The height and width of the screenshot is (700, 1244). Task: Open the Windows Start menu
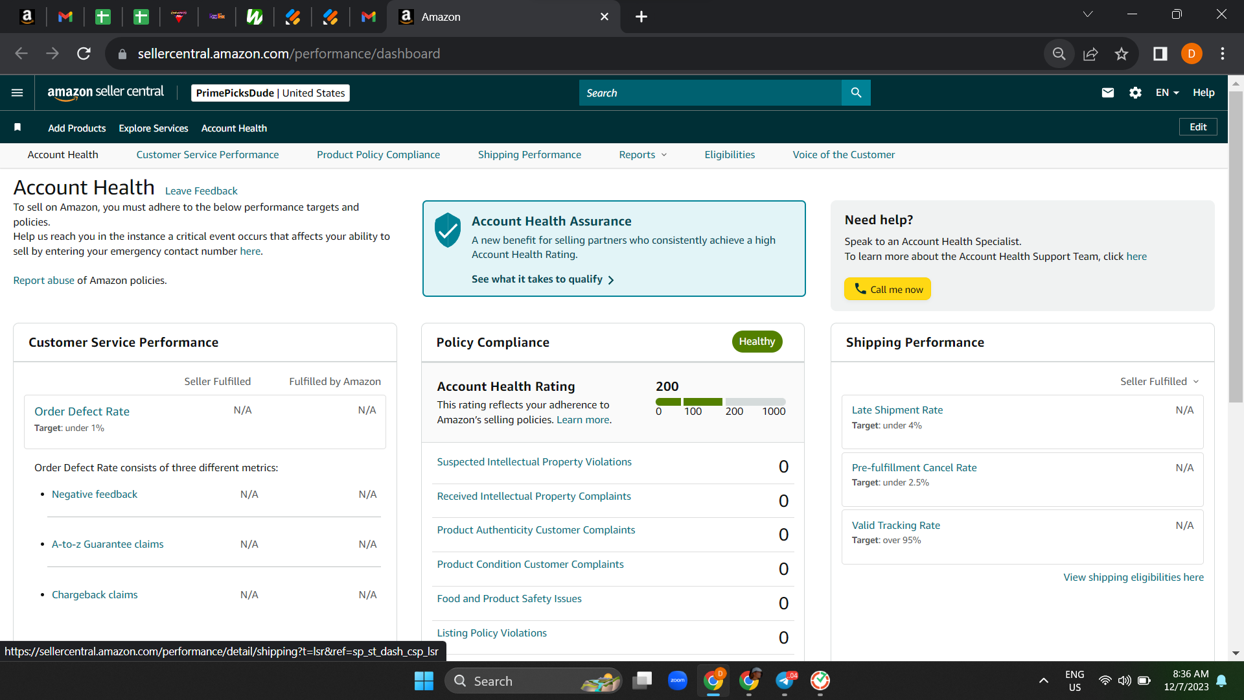[424, 681]
